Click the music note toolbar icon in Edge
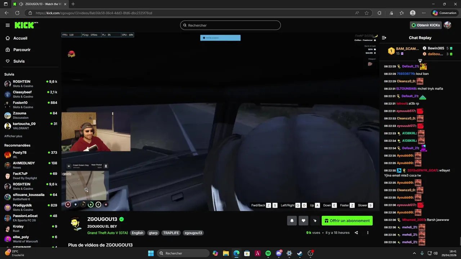461x259 pixels. [x=391, y=13]
